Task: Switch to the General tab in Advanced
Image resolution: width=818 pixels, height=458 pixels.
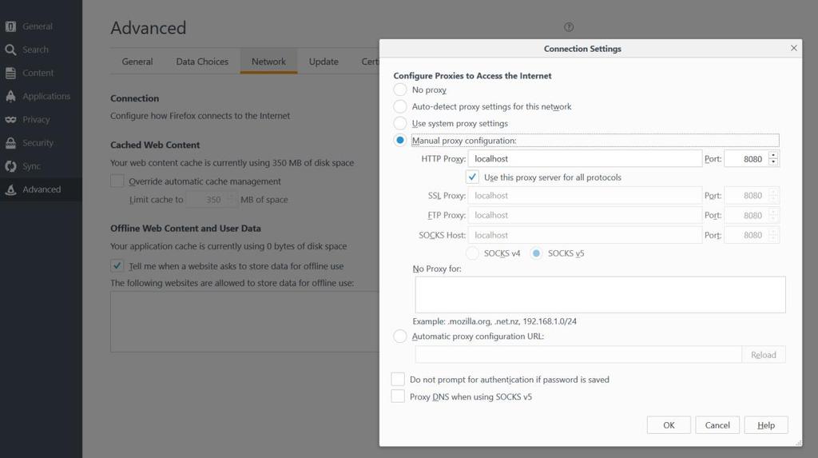Action: (x=137, y=62)
